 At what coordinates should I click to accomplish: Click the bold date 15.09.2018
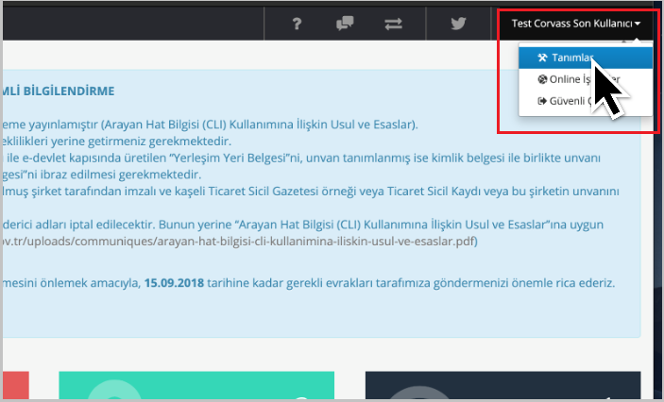174,283
